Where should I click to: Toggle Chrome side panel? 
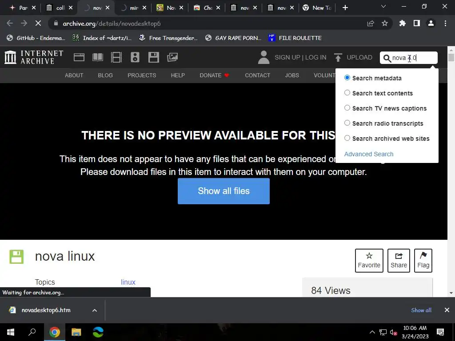[x=417, y=24]
